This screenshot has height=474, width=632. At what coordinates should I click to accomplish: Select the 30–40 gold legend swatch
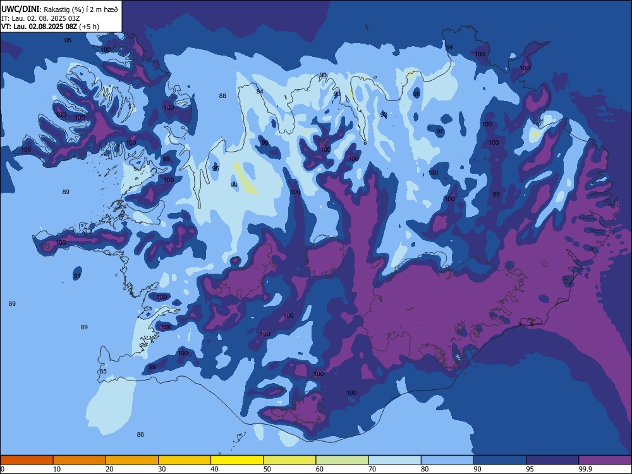coord(185,460)
